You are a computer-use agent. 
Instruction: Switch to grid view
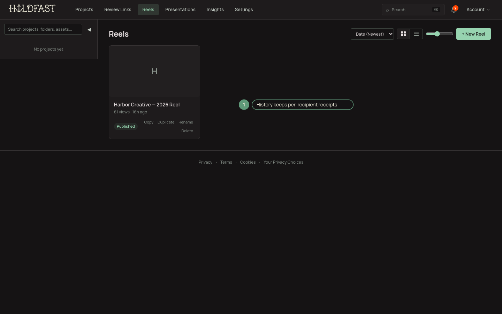(403, 34)
